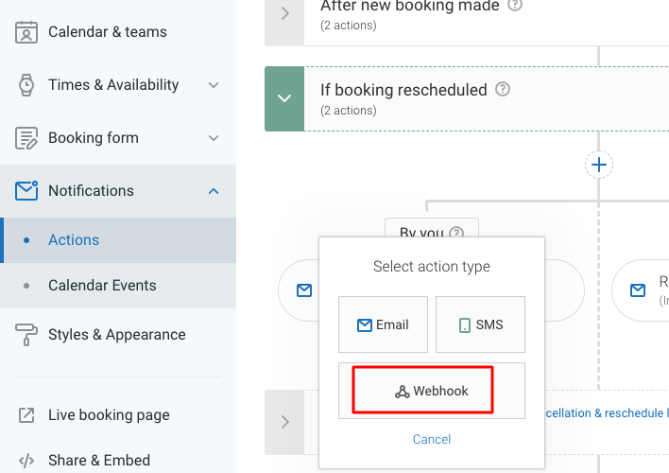Image resolution: width=669 pixels, height=473 pixels.
Task: Collapse the If booking rescheduled section
Action: 284,98
